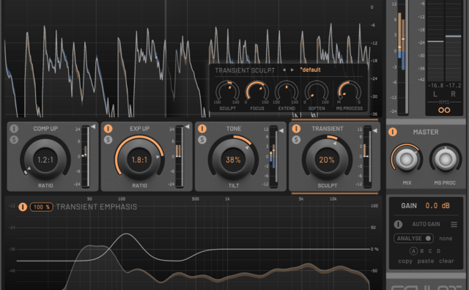Select the A state slot
This screenshot has height=290, width=469.
click(413, 251)
